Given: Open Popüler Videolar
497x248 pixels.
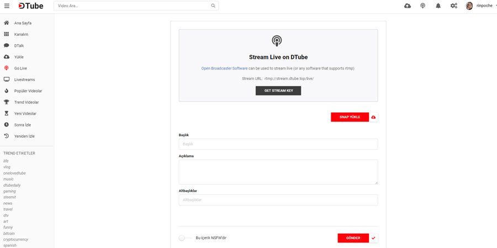Looking at the screenshot, I should coord(28,91).
